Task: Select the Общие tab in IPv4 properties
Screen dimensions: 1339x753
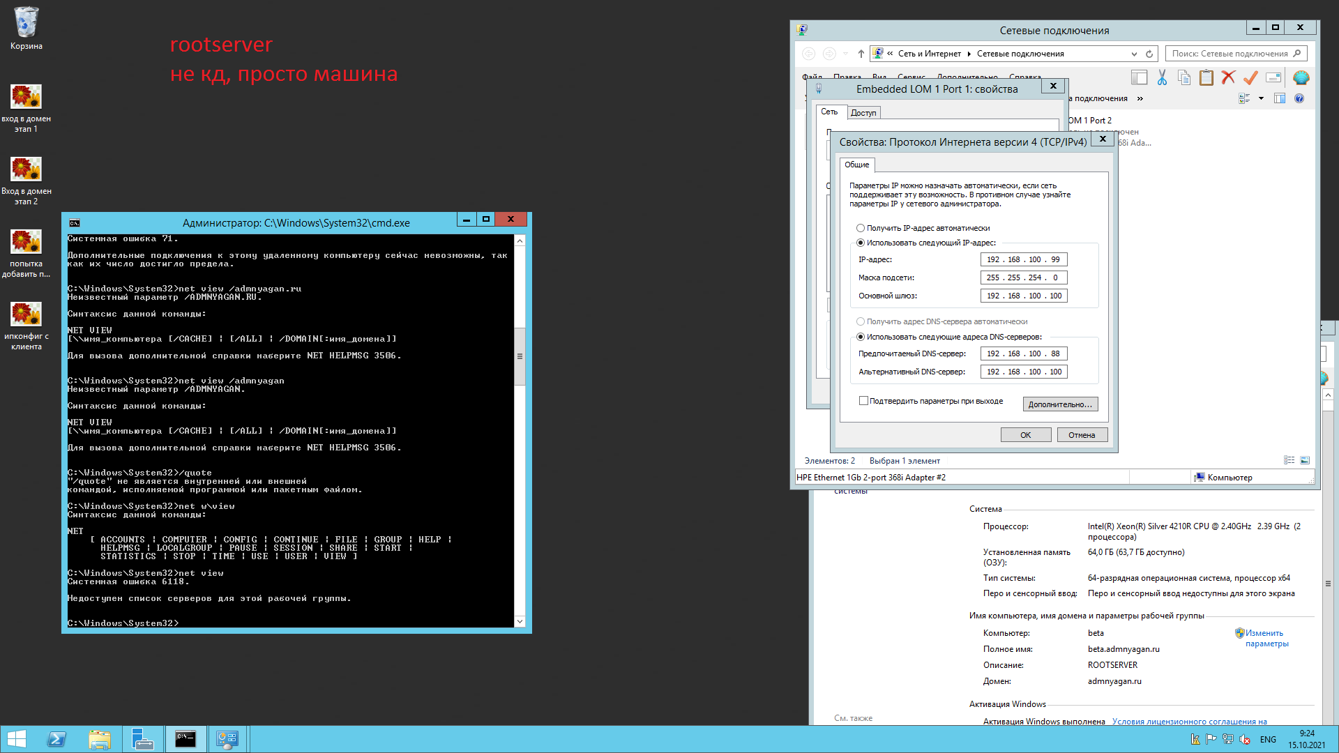Action: pos(857,165)
